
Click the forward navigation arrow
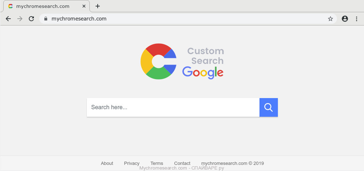click(x=20, y=19)
